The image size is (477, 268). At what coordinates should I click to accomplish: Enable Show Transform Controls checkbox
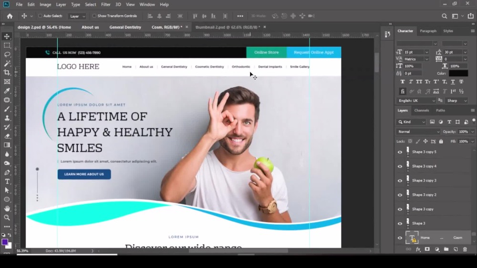[94, 16]
